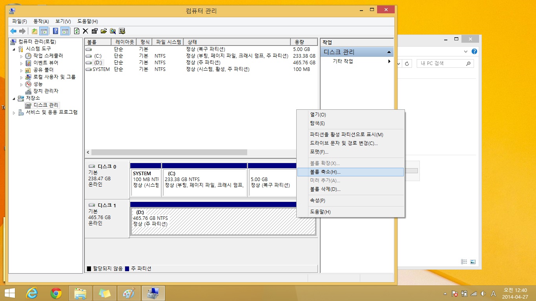
Task: Open Internet Explorer from the taskbar
Action: [32, 293]
